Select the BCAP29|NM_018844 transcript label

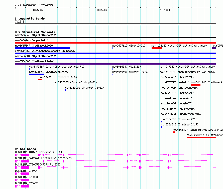click(x=50, y=152)
